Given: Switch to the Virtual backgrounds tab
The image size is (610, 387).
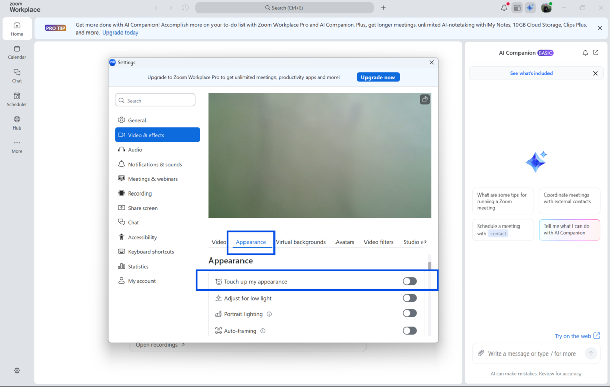Looking at the screenshot, I should coord(300,242).
